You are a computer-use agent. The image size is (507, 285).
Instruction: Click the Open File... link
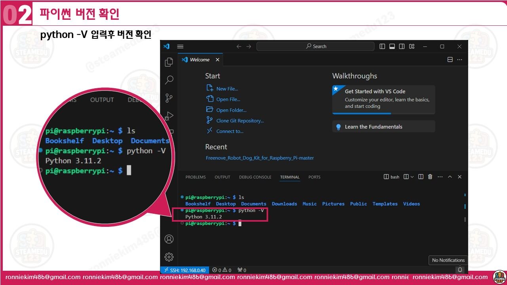228,99
